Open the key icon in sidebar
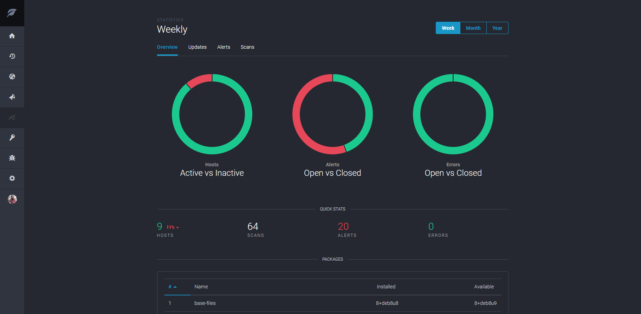The width and height of the screenshot is (641, 314). pos(12,138)
